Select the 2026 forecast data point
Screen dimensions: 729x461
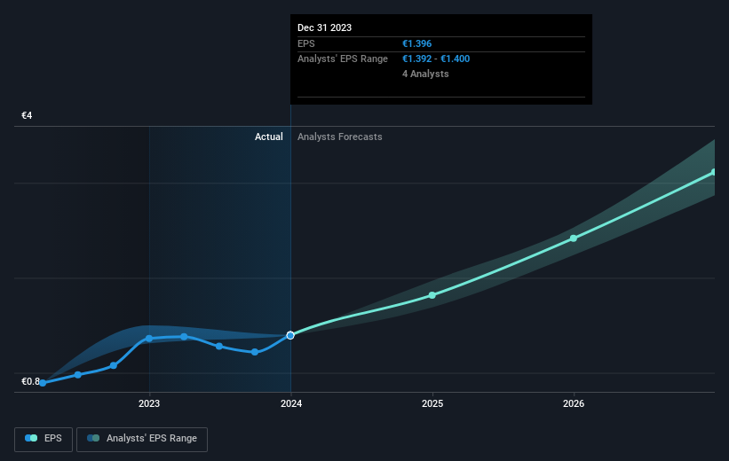click(x=574, y=238)
